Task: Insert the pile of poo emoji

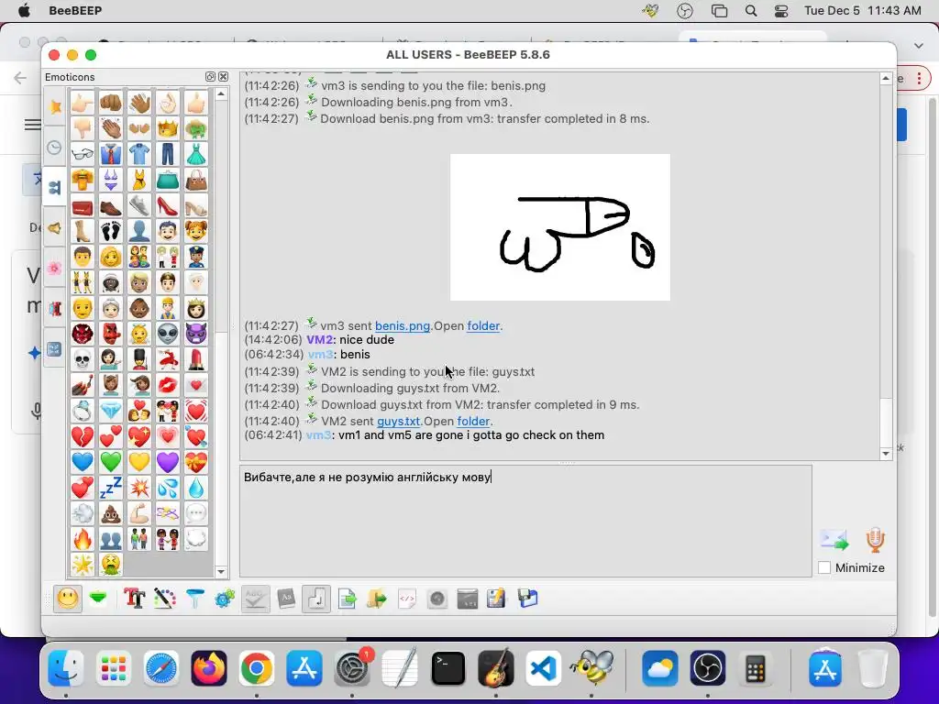Action: 111,513
